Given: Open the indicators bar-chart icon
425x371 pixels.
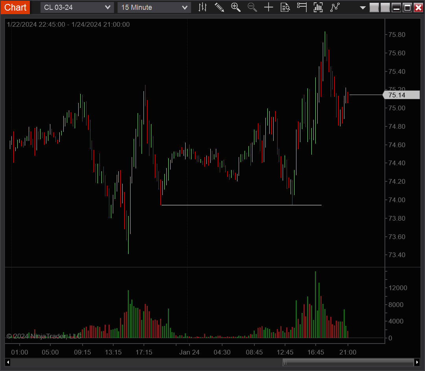Looking at the screenshot, I should point(318,7).
